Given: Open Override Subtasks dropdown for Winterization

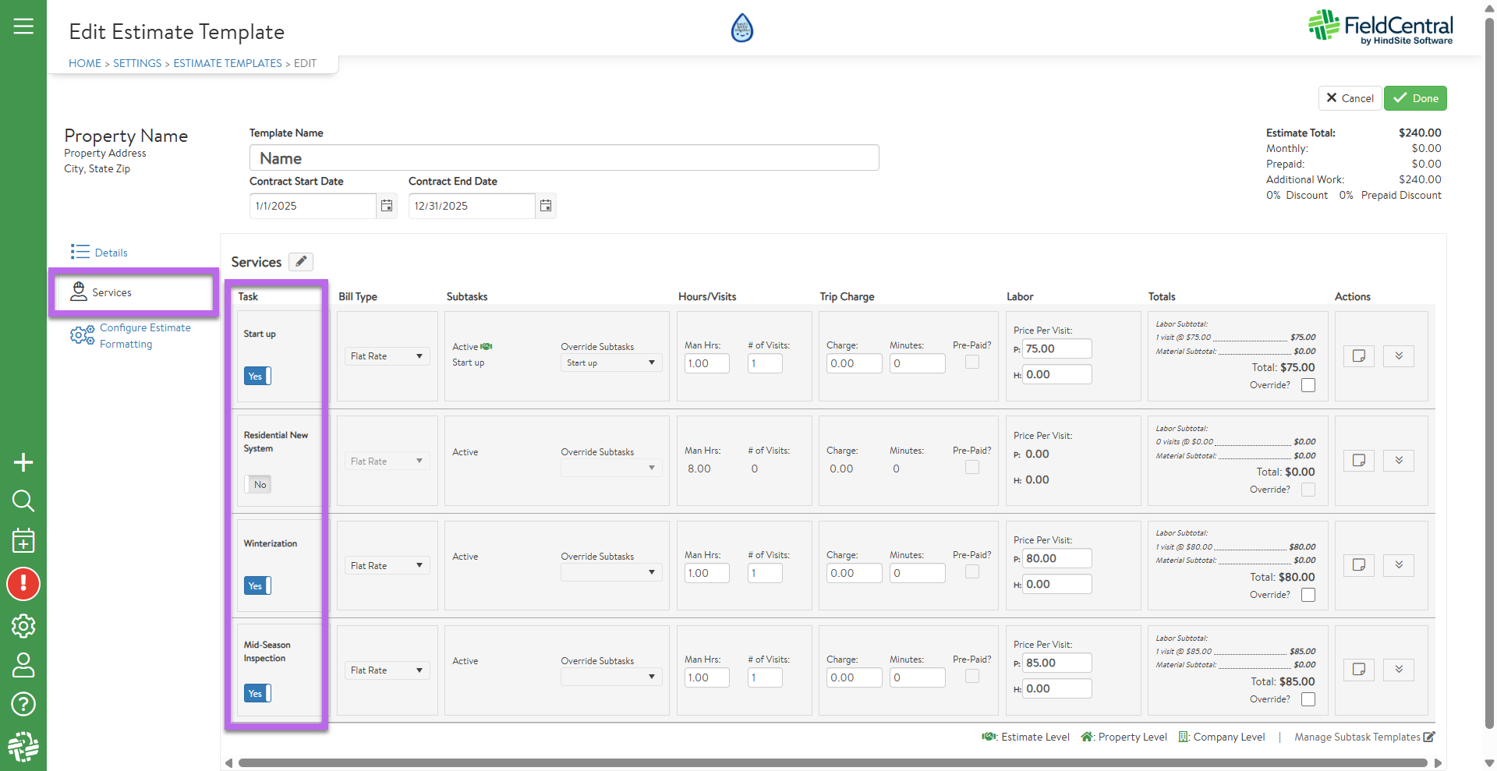Looking at the screenshot, I should [x=611, y=572].
